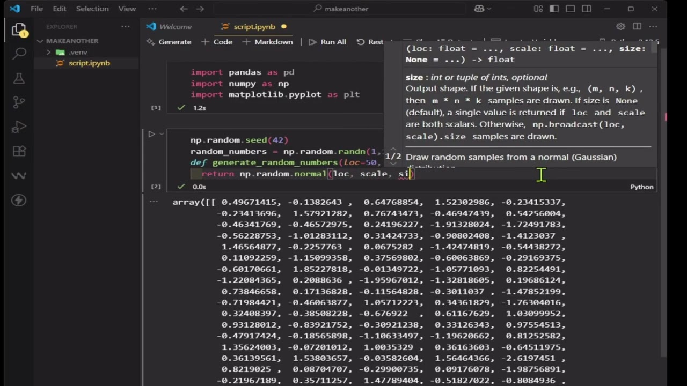687x386 pixels.
Task: Open the Customize Layout icon
Action: [x=538, y=9]
